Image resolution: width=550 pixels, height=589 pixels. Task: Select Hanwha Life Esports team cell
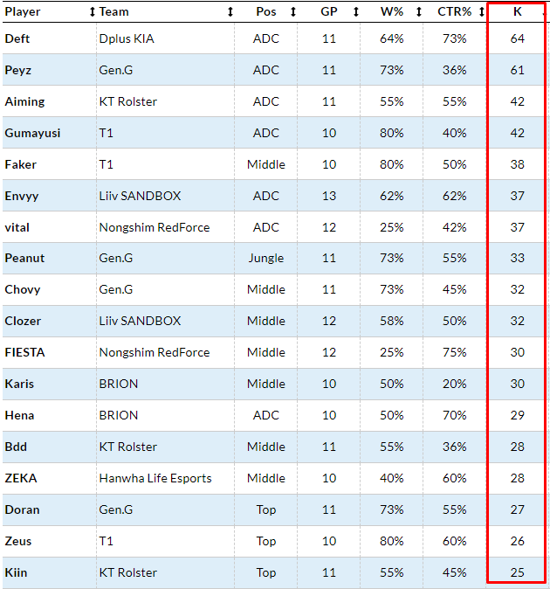point(155,479)
